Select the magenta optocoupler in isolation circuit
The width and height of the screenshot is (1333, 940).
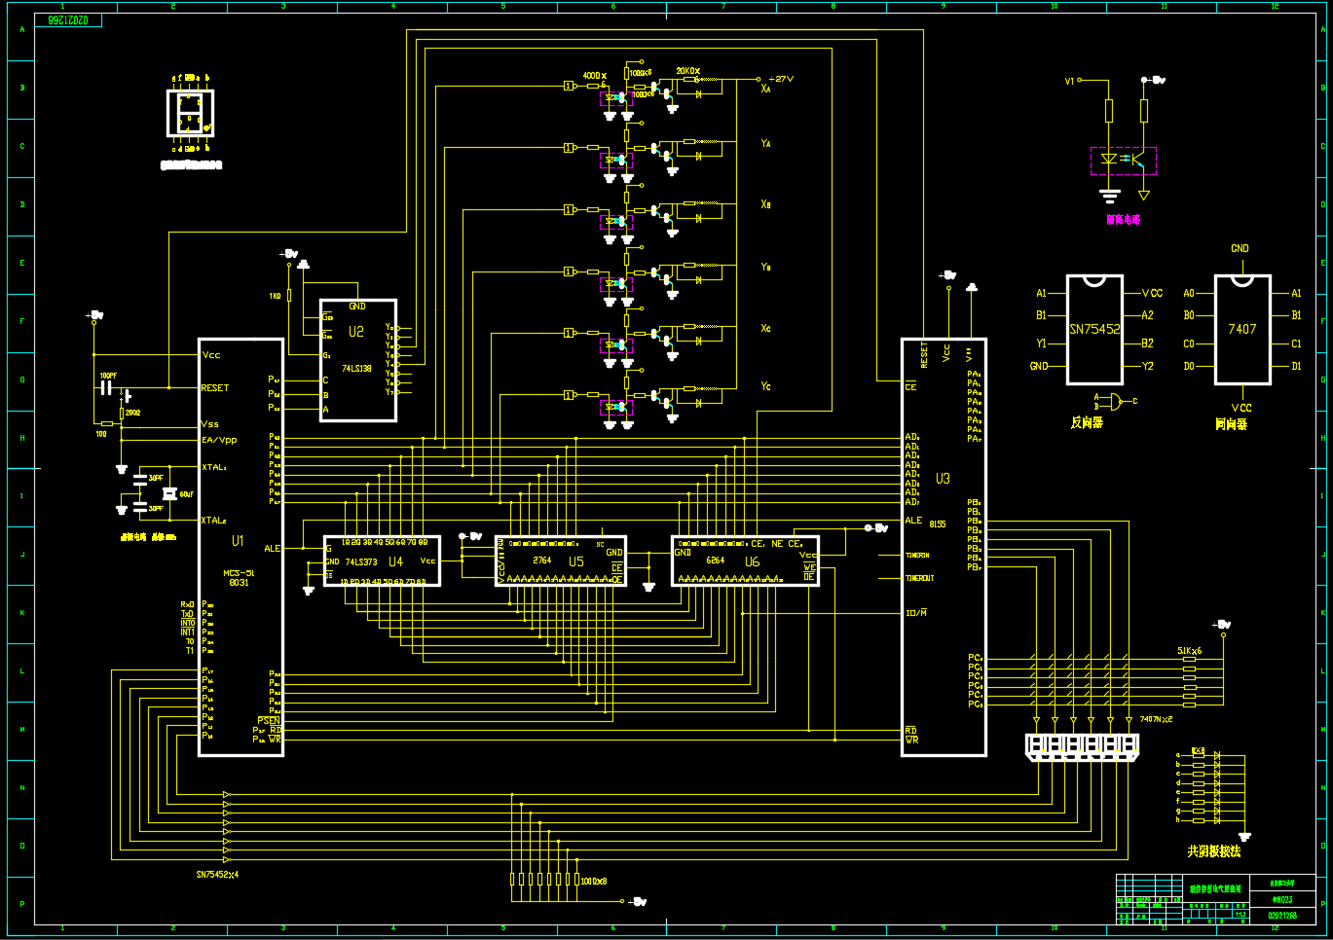1123,160
